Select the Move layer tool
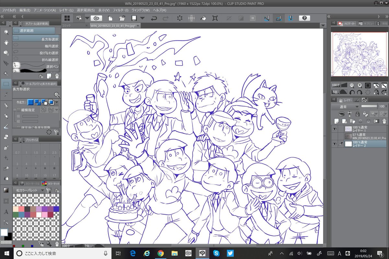 [6, 63]
